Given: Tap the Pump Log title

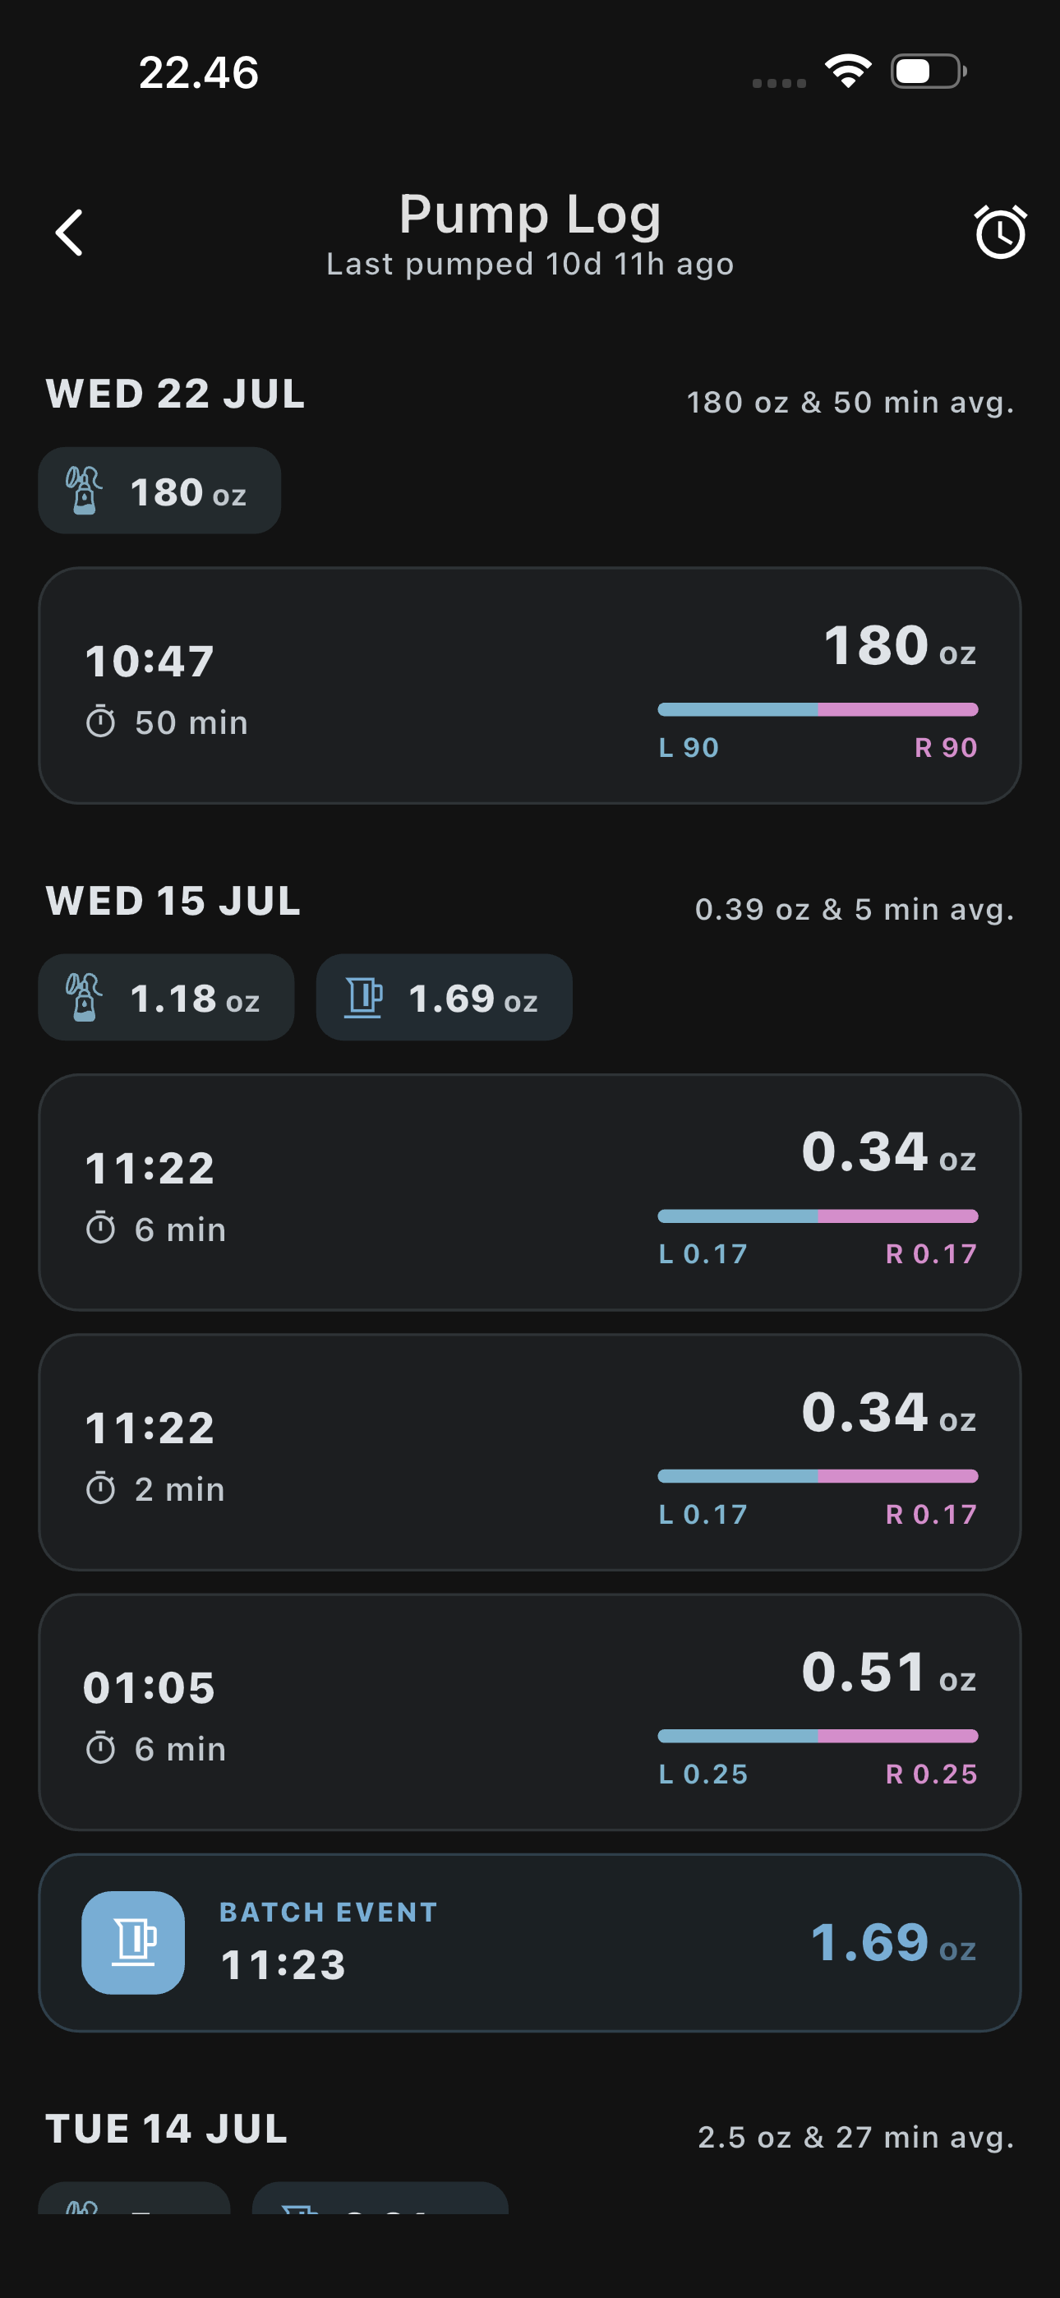Looking at the screenshot, I should click(530, 214).
